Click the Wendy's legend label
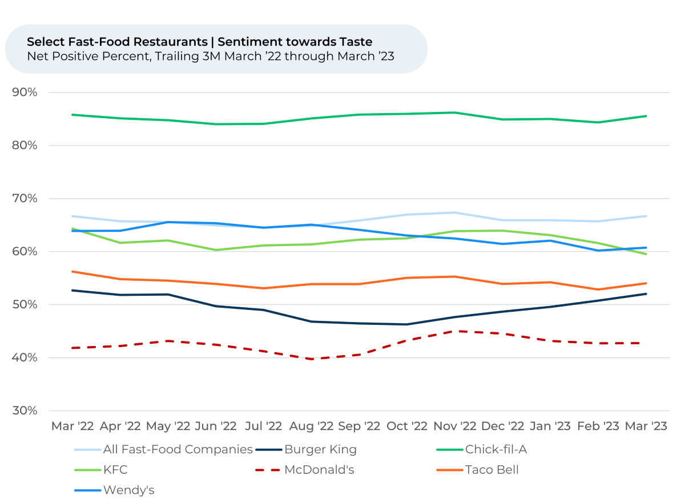The width and height of the screenshot is (685, 503). click(128, 490)
